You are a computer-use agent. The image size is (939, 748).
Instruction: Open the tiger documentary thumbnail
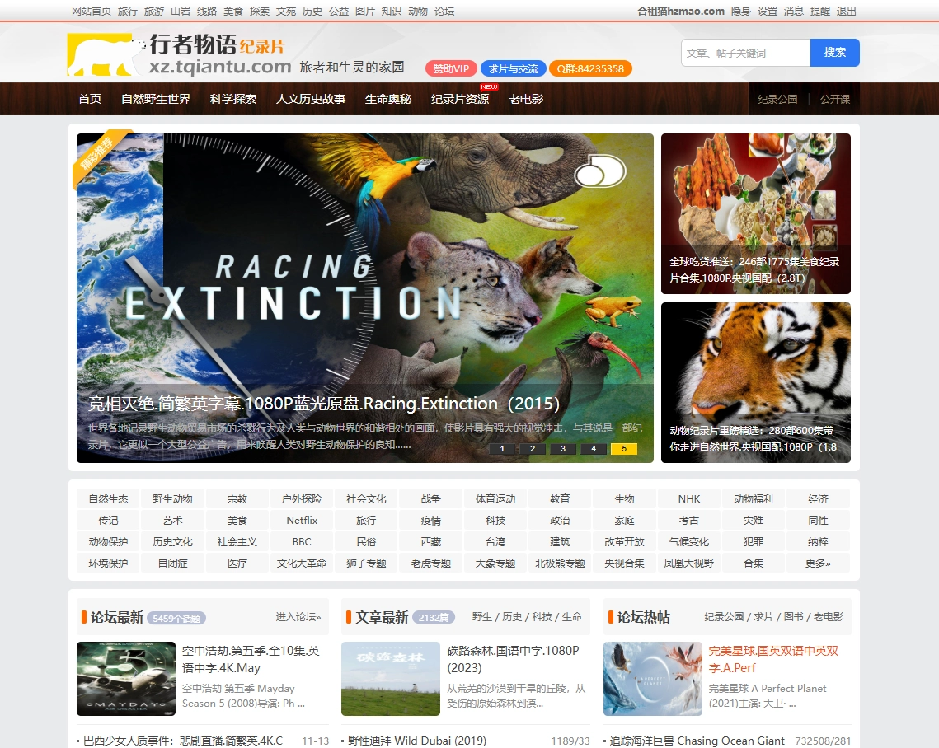click(755, 382)
